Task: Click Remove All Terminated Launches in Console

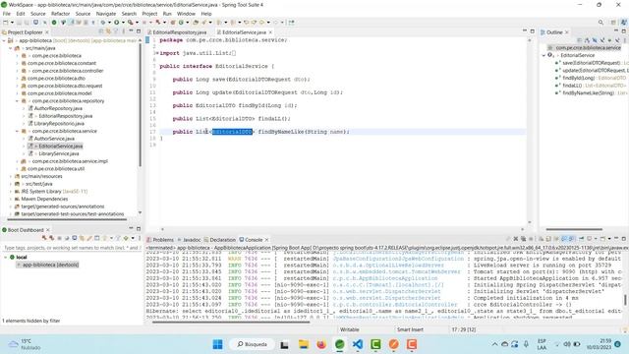Action: [x=523, y=239]
